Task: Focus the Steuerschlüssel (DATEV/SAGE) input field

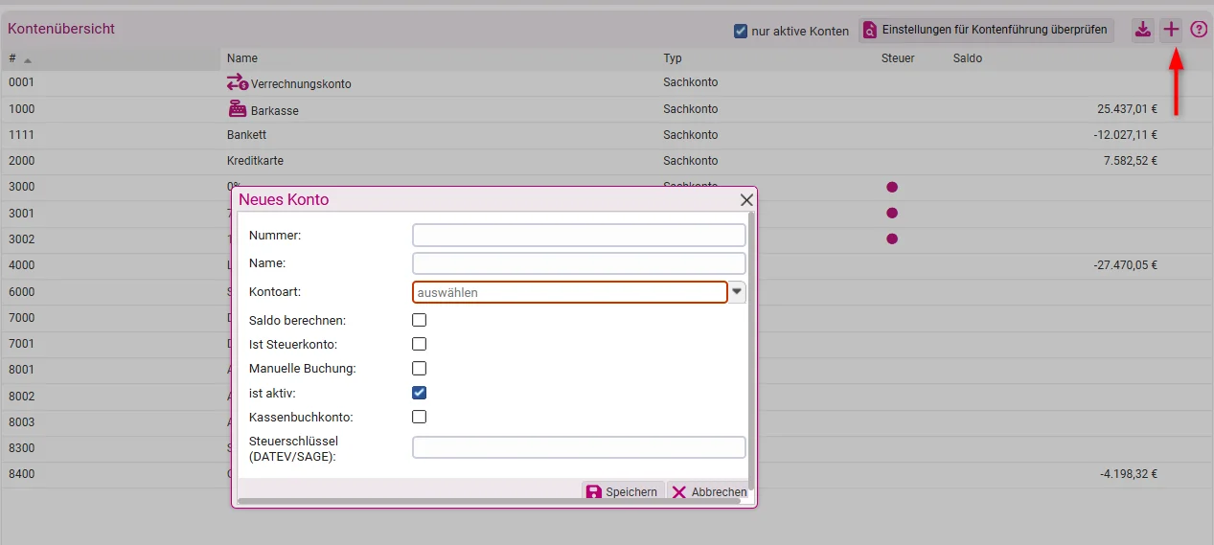Action: 579,447
